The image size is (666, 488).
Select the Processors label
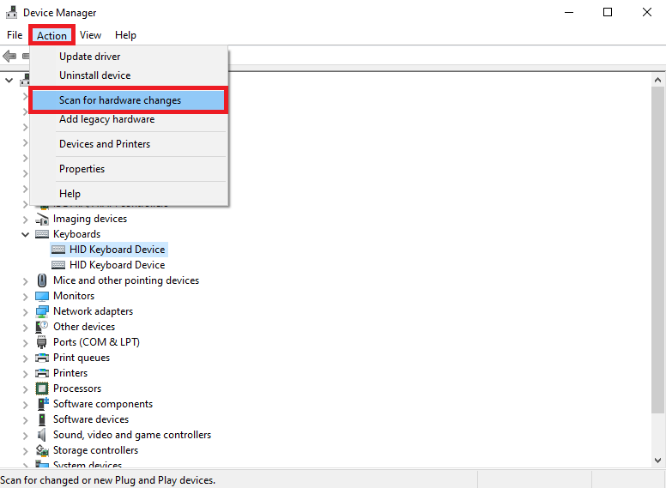[77, 389]
